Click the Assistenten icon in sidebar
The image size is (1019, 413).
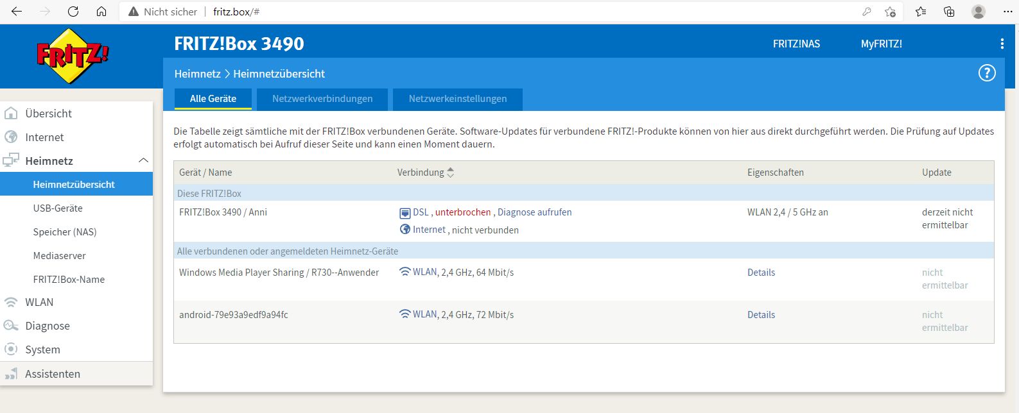tap(11, 374)
